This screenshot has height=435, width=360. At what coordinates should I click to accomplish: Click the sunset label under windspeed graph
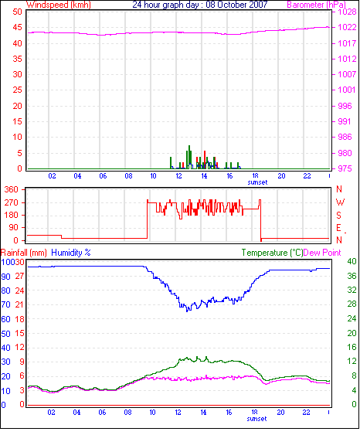pyautogui.click(x=257, y=182)
